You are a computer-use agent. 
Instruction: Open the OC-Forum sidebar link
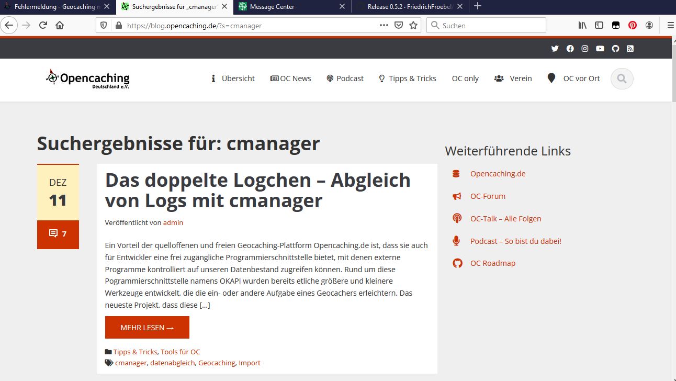[488, 196]
